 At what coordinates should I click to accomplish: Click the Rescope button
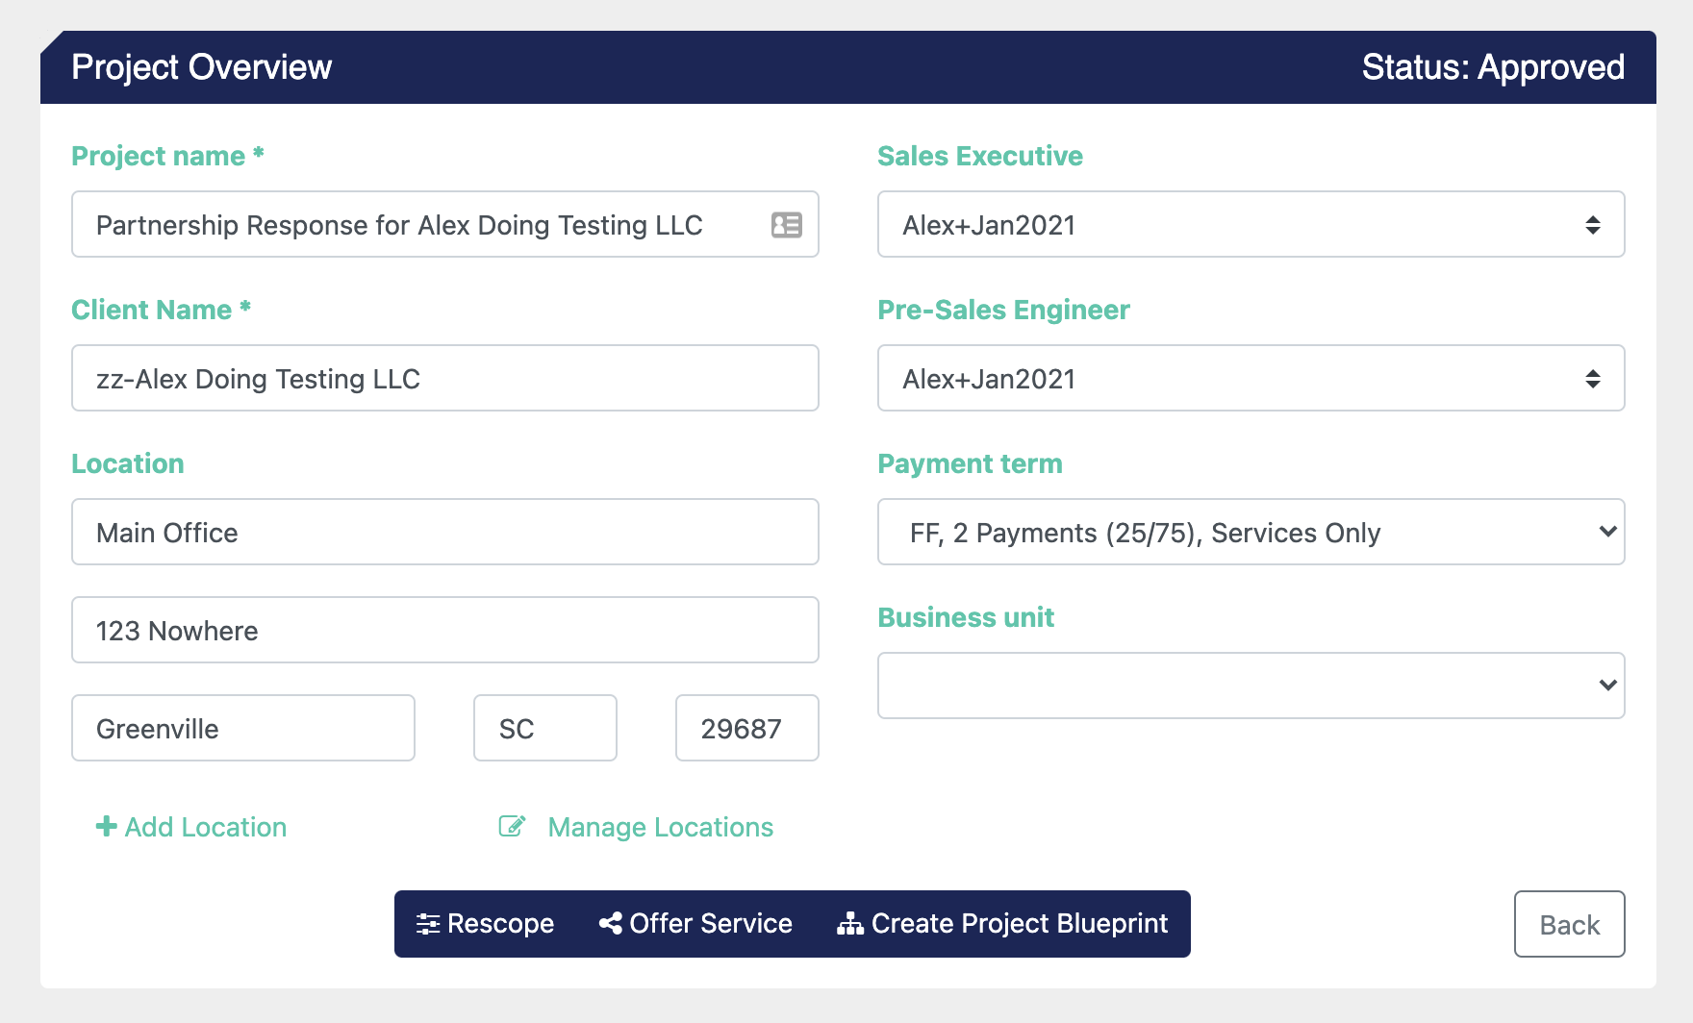click(x=486, y=924)
